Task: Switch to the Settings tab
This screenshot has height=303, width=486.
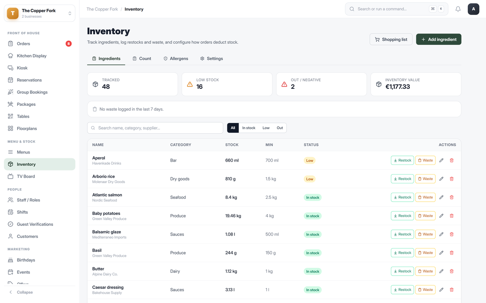Action: click(x=211, y=59)
